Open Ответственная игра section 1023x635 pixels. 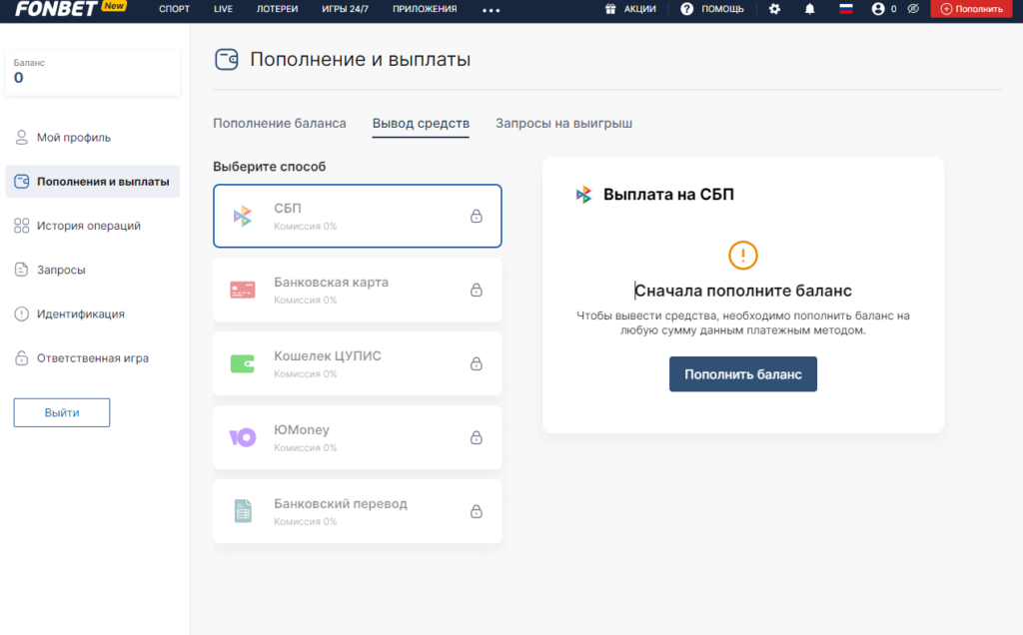pyautogui.click(x=93, y=357)
